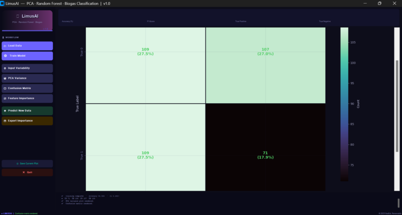Image resolution: width=402 pixels, height=215 pixels.
Task: Click the round icon on Train Model
Action: point(6,56)
